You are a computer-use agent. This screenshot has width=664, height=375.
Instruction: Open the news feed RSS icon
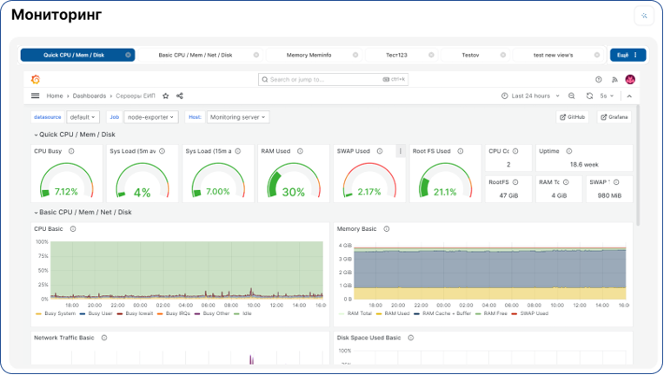click(614, 80)
